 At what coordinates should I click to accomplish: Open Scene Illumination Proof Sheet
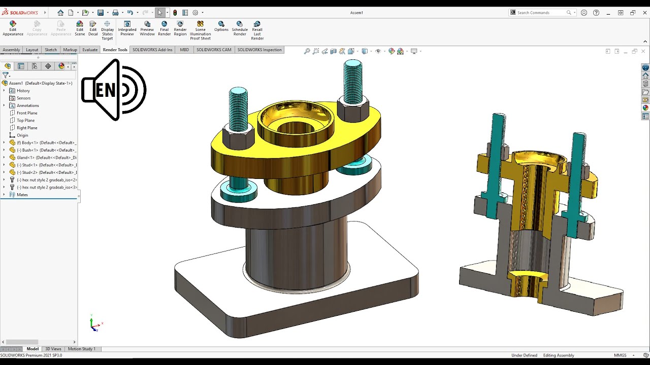[200, 31]
